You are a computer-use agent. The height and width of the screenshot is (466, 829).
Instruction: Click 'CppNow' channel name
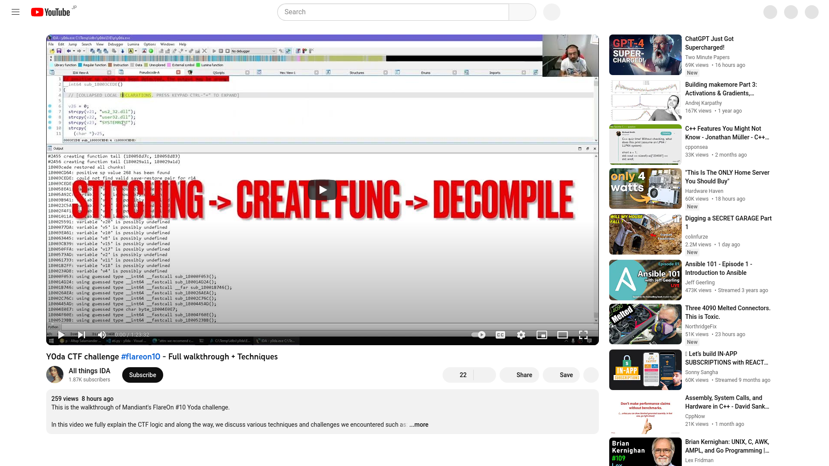[x=695, y=416]
